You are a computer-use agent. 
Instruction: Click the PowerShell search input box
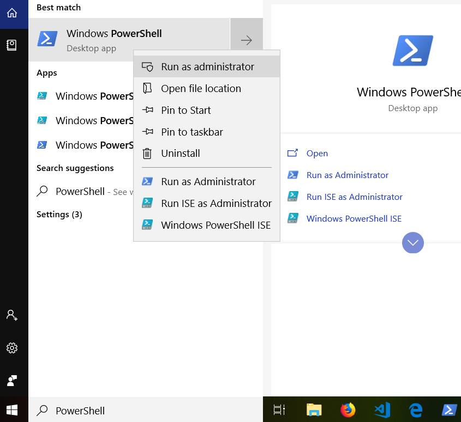(146, 410)
